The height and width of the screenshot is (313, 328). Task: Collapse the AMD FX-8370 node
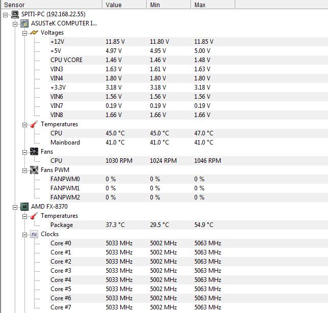(x=15, y=207)
